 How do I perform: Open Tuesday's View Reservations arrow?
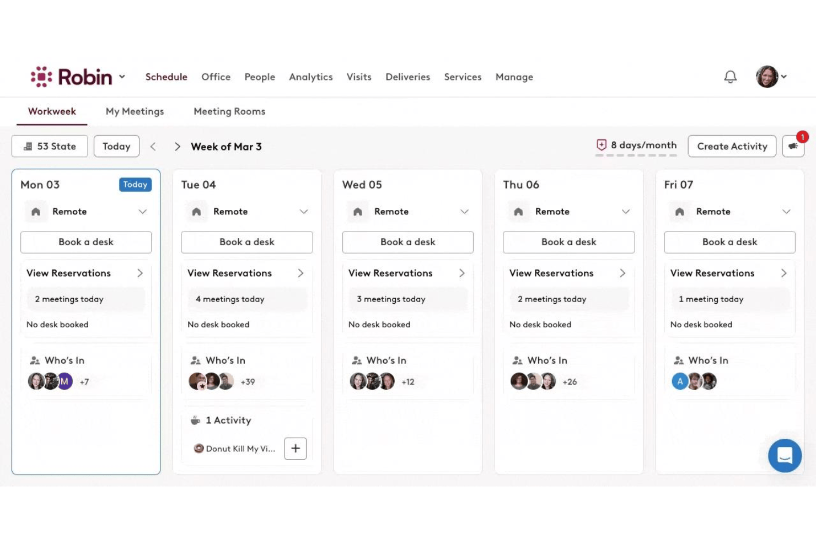click(x=301, y=273)
